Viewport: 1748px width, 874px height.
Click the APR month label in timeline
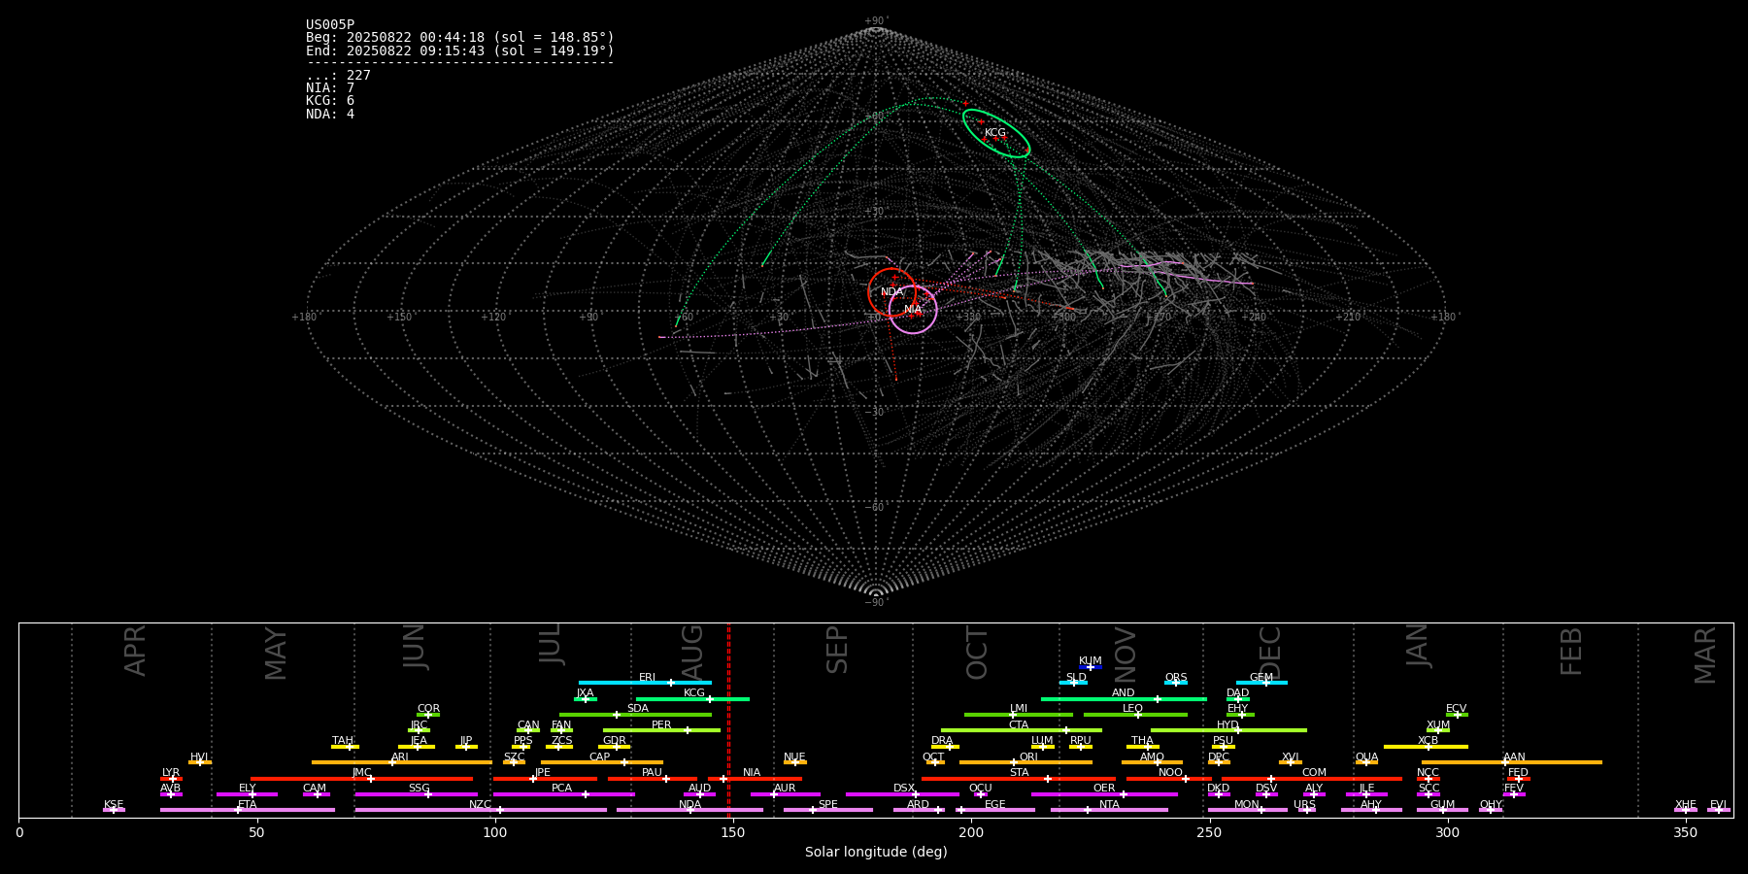[135, 651]
